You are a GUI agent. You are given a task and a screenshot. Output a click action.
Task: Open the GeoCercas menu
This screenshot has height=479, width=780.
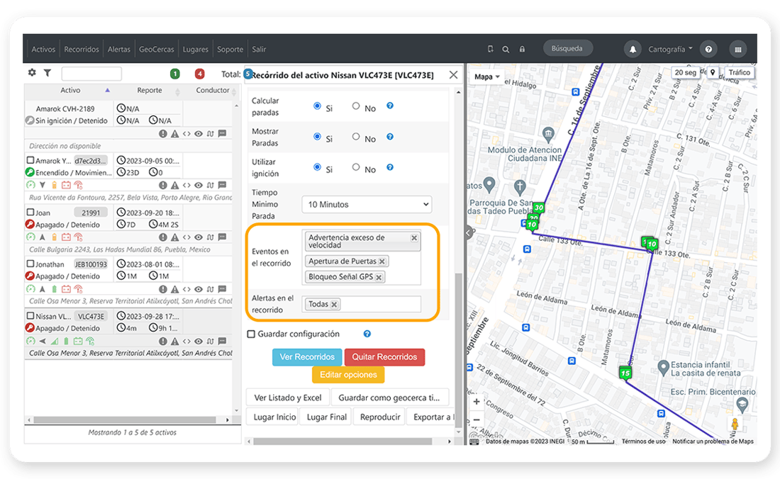tap(157, 49)
